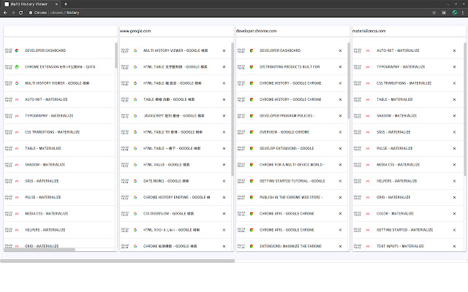Delete the Text Inputs - Materialize entry

click(x=454, y=247)
